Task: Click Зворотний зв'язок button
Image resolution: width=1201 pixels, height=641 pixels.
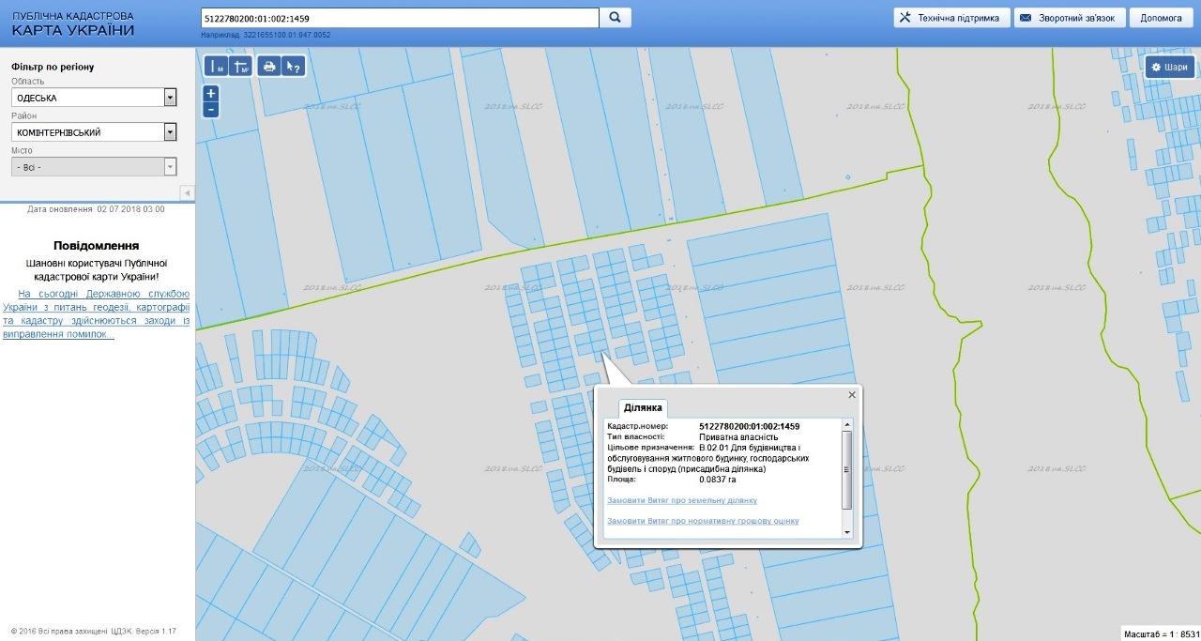Action: [1069, 18]
